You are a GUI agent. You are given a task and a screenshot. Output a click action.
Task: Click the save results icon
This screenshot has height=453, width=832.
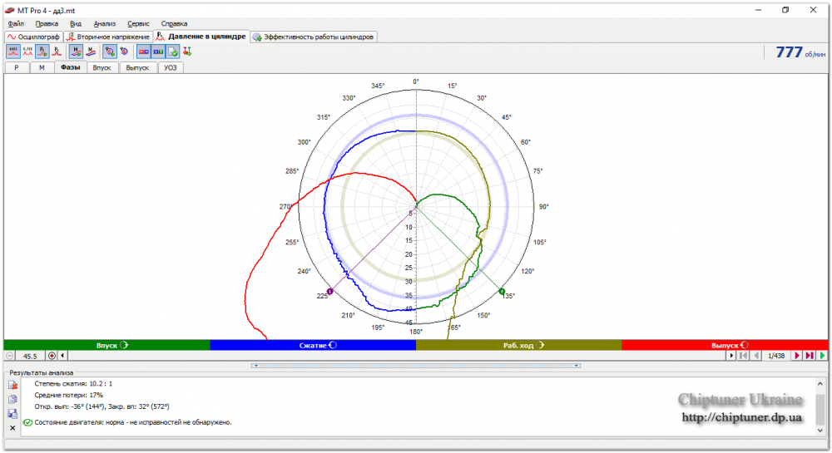[12, 414]
